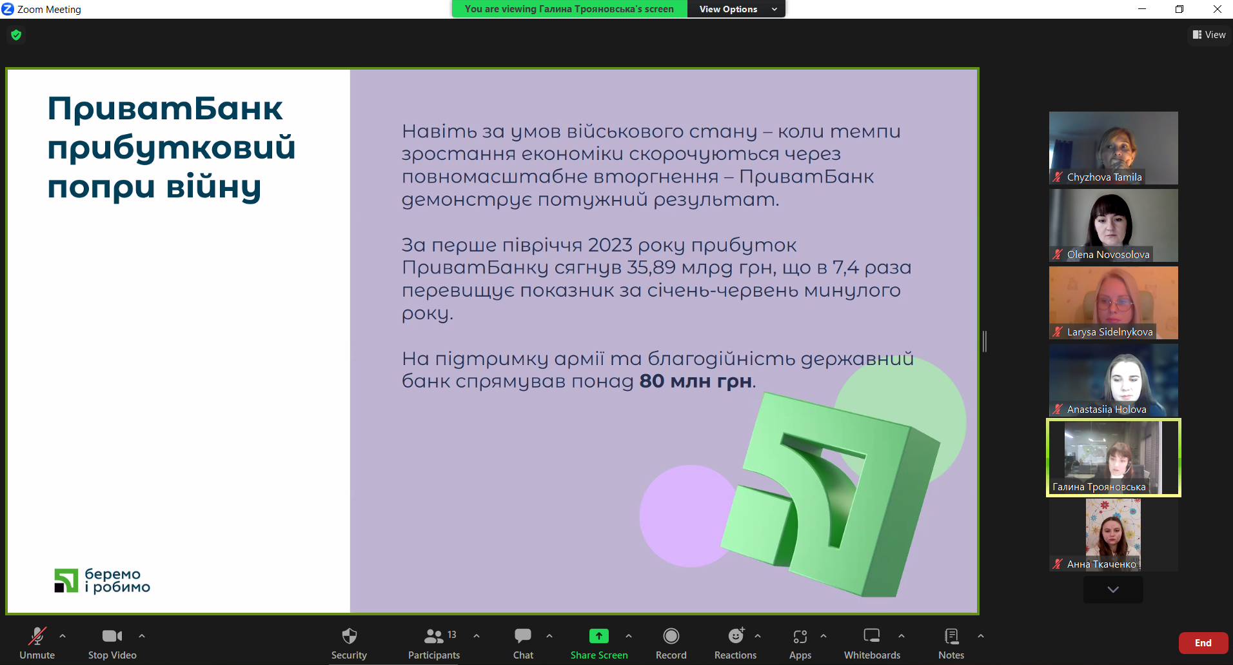Viewport: 1233px width, 665px height.
Task: Show more participants with the down chevron
Action: tap(1113, 590)
